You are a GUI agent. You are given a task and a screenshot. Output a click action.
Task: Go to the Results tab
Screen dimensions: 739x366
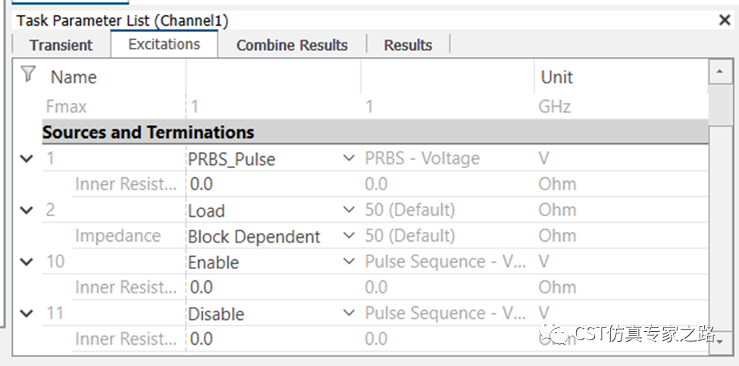coord(408,45)
